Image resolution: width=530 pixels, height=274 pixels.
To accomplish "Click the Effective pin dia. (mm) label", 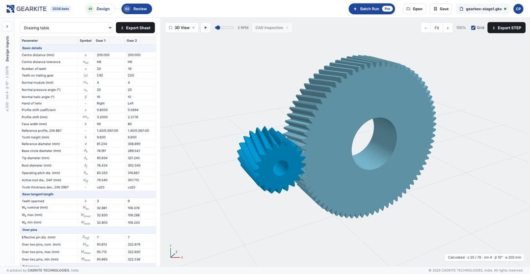I will click(x=39, y=237).
